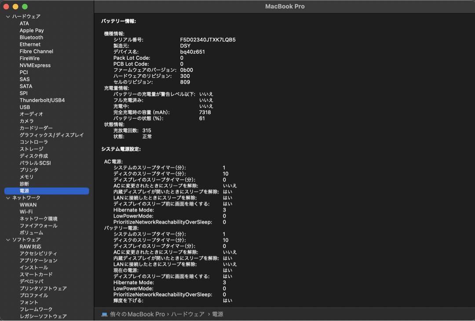Viewport: 475px width, 321px height.
Task: Click ハードウェア in the path bar
Action: (x=187, y=314)
